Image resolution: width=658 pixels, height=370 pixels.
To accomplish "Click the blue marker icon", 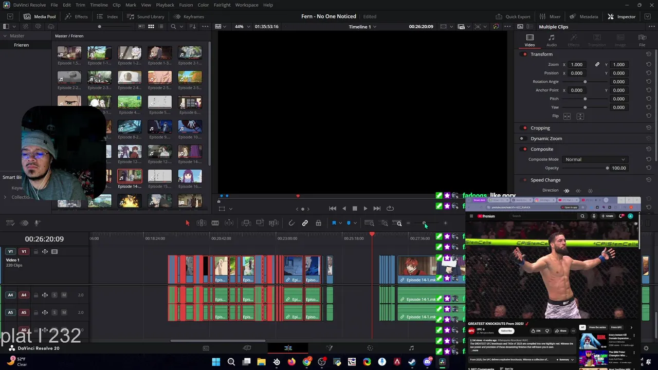I will [x=349, y=223].
